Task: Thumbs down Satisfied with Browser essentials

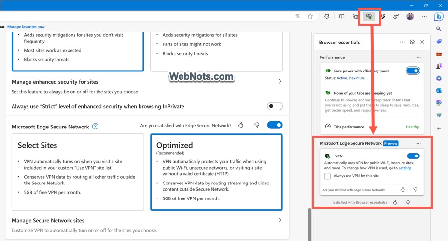Action: click(408, 202)
